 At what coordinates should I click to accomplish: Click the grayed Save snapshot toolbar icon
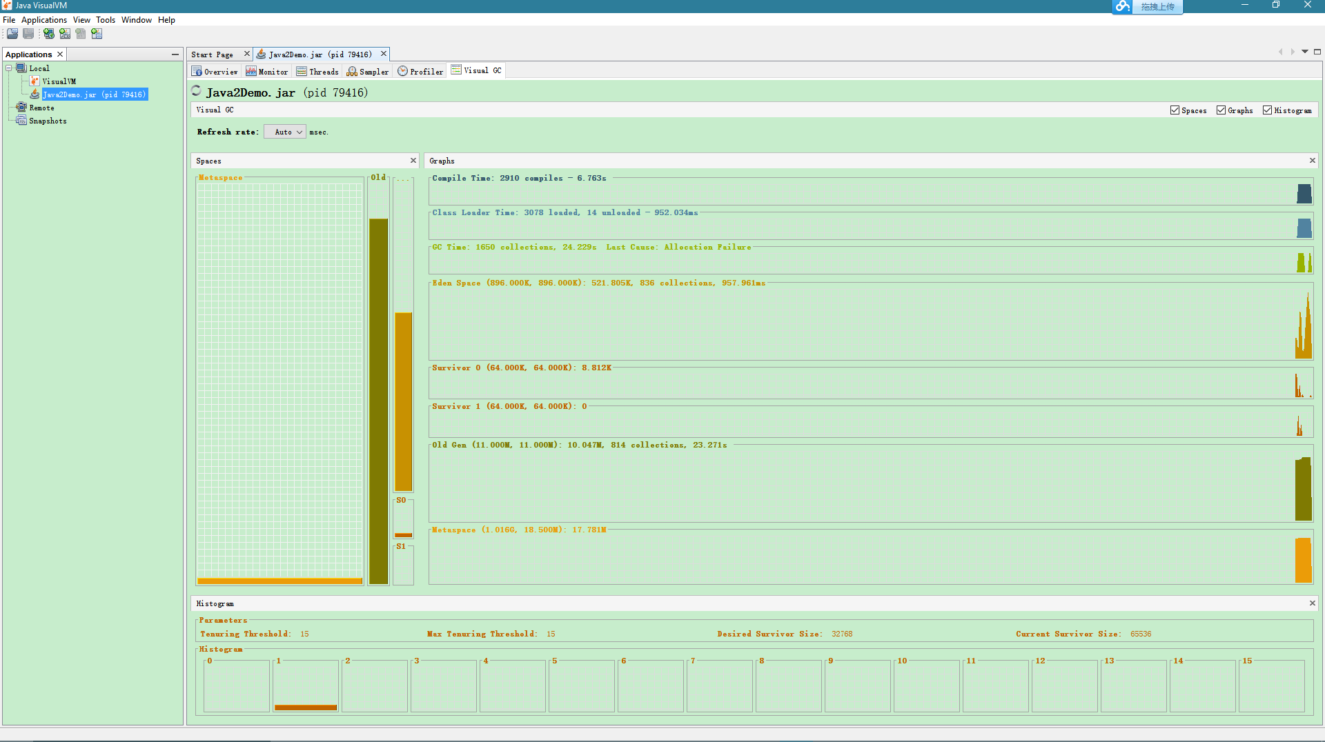tap(28, 34)
